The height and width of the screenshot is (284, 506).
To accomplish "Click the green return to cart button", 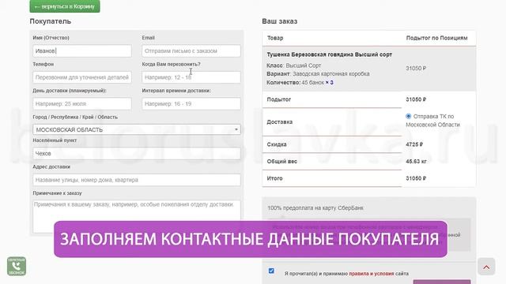I will coord(65,6).
